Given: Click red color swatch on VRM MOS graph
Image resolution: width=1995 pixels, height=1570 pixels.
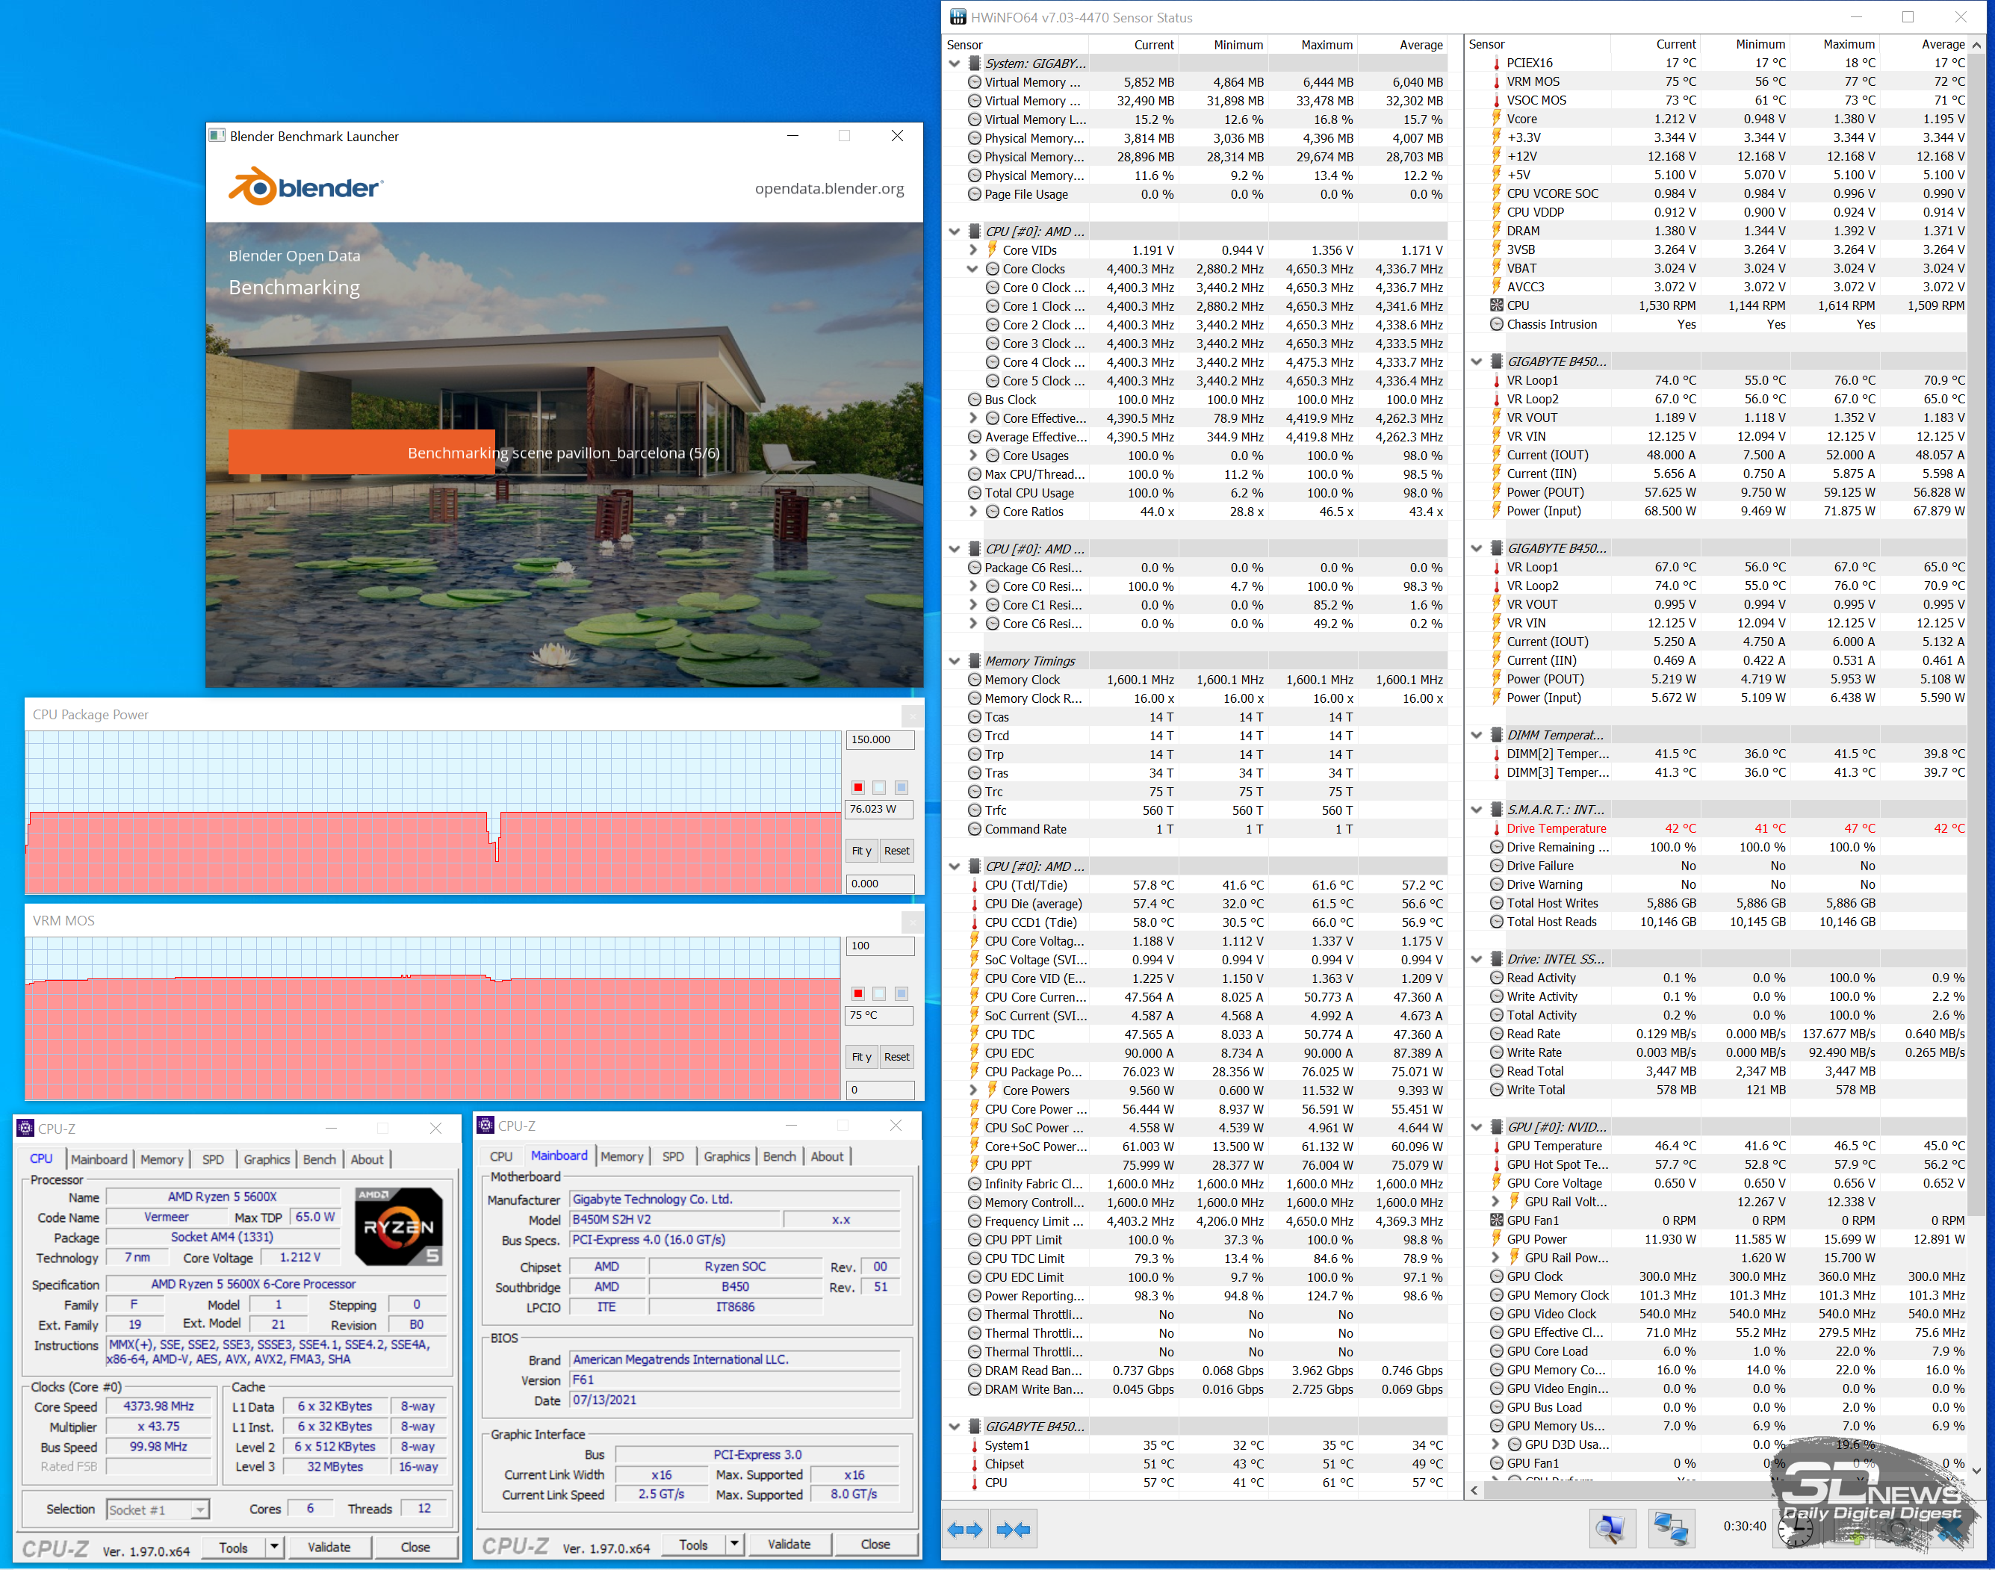Looking at the screenshot, I should pyautogui.click(x=857, y=993).
